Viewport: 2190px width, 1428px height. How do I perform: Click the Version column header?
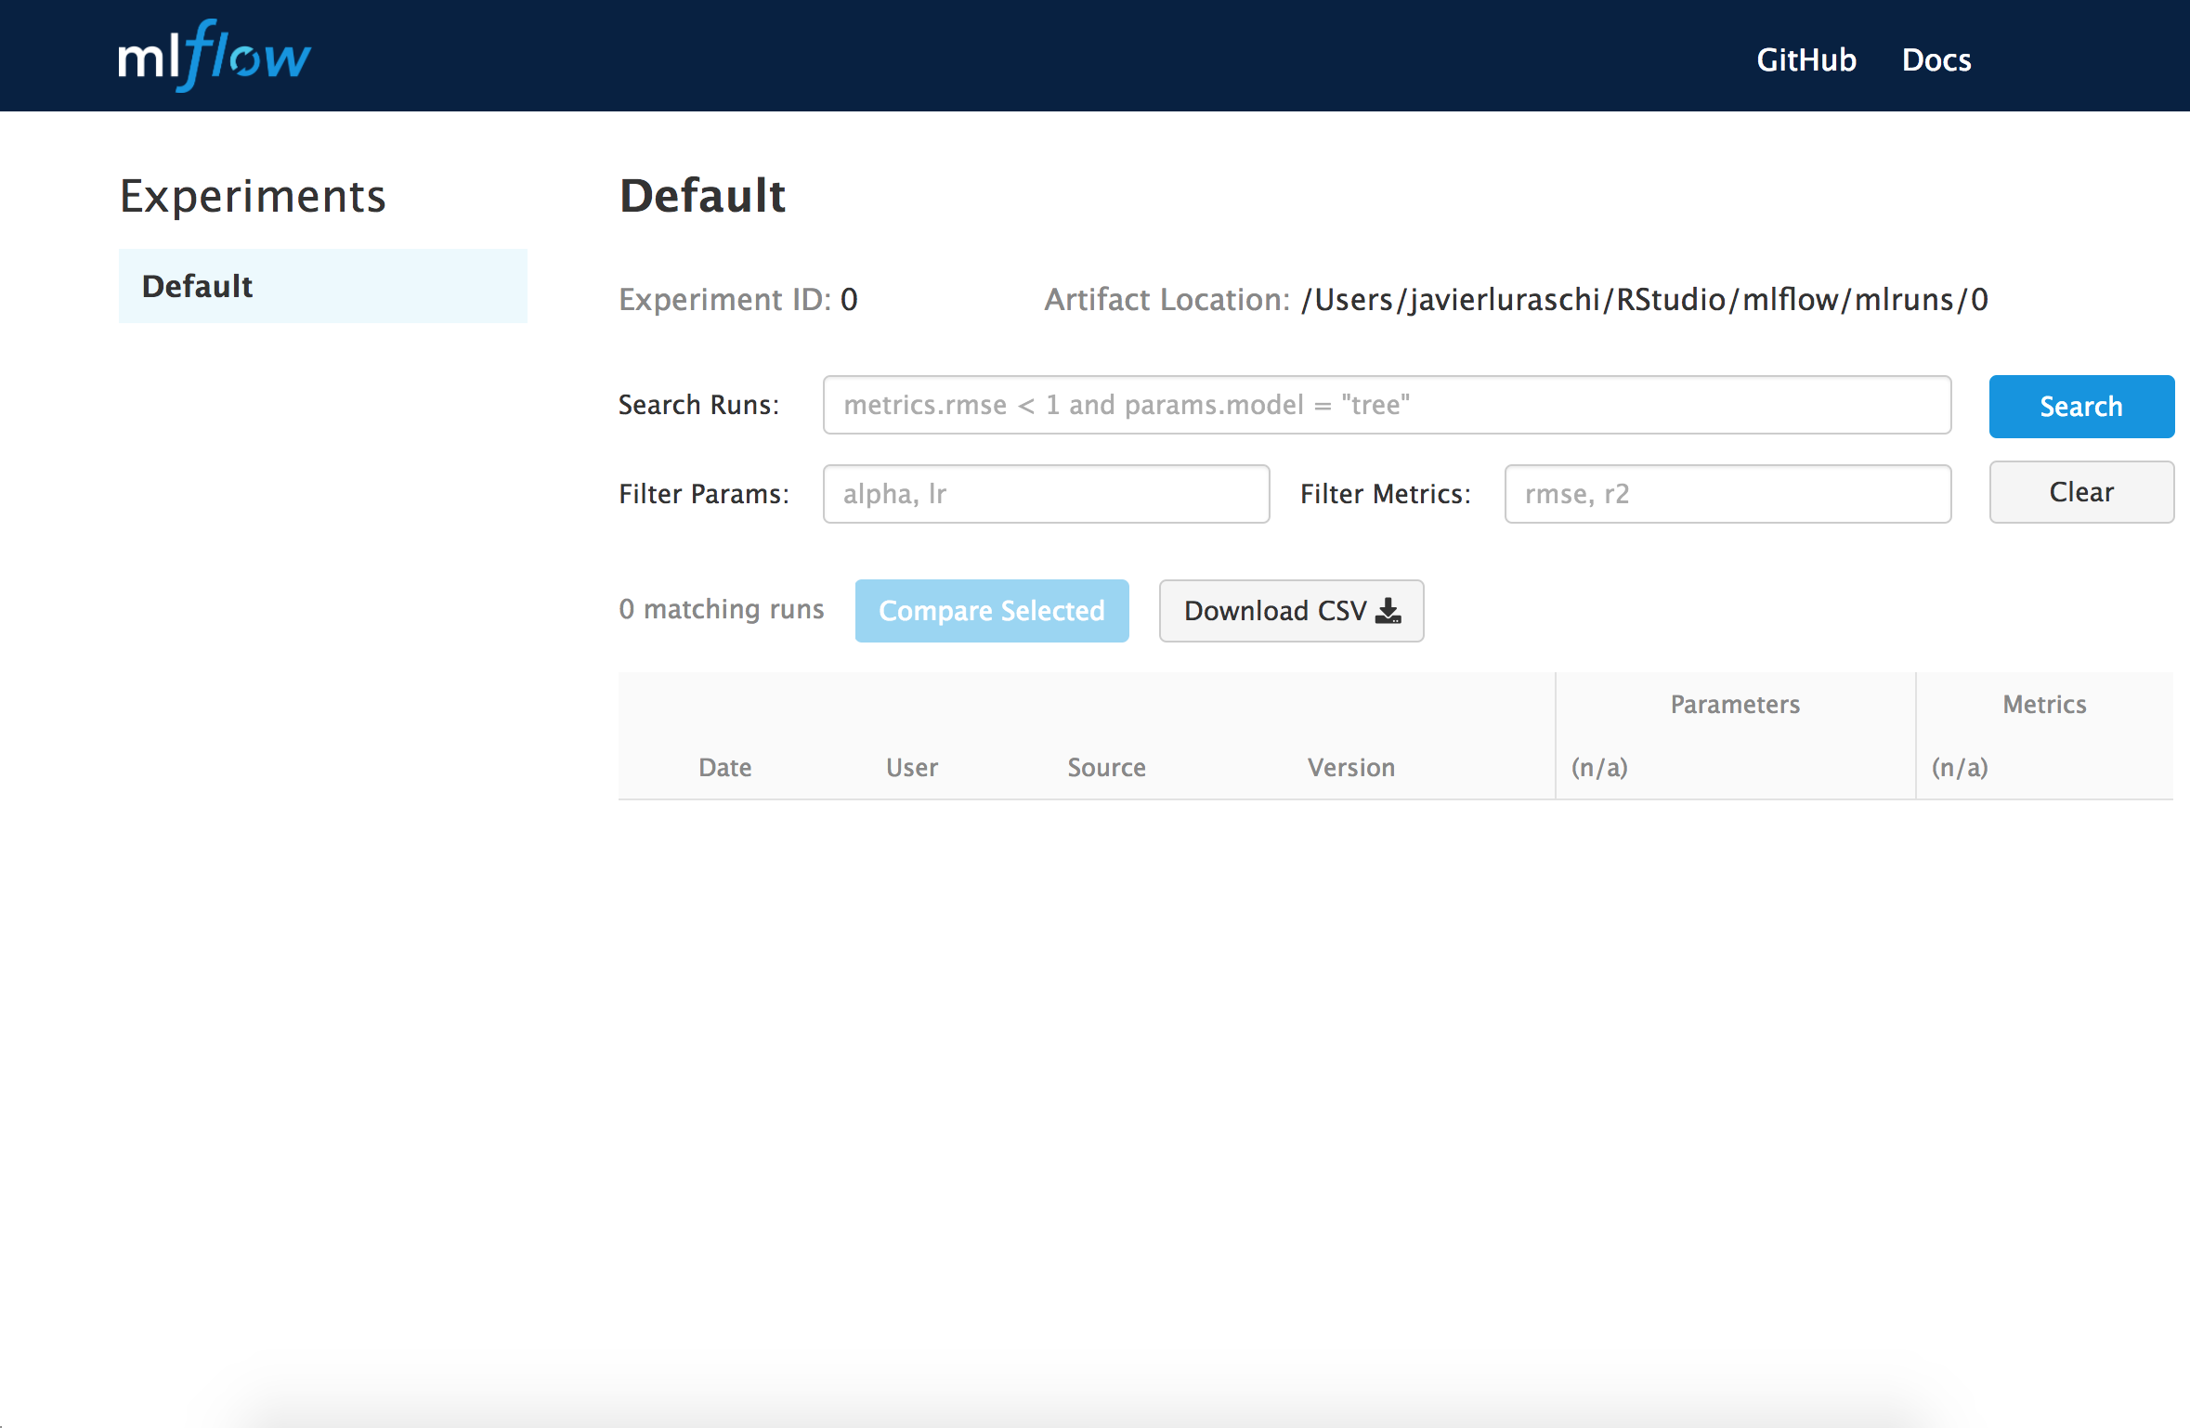click(1350, 768)
